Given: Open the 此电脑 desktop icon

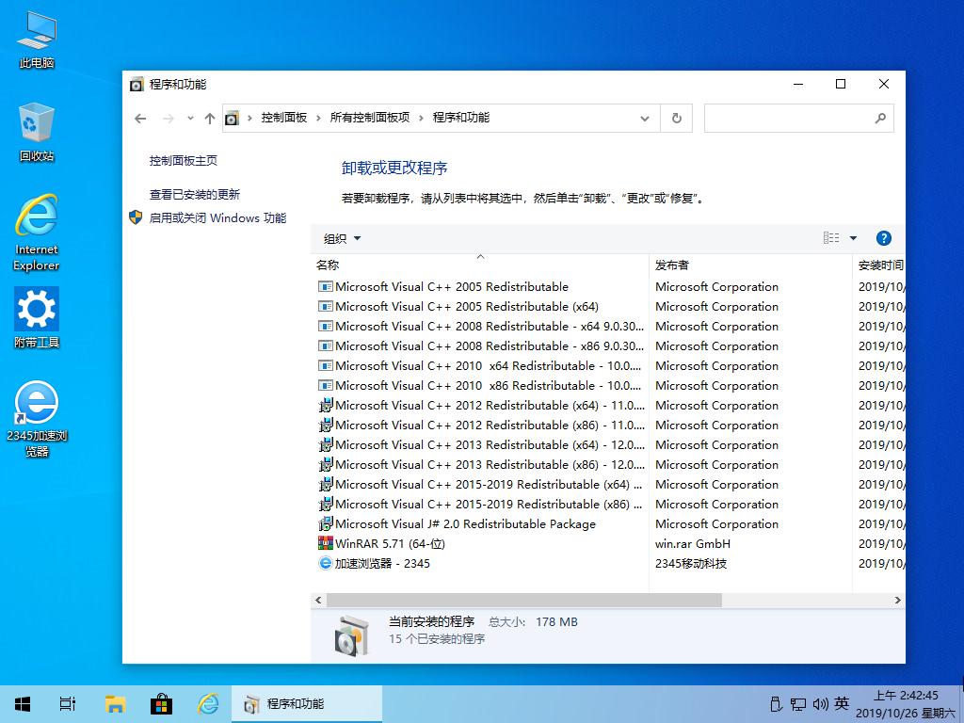Looking at the screenshot, I should click(x=37, y=40).
